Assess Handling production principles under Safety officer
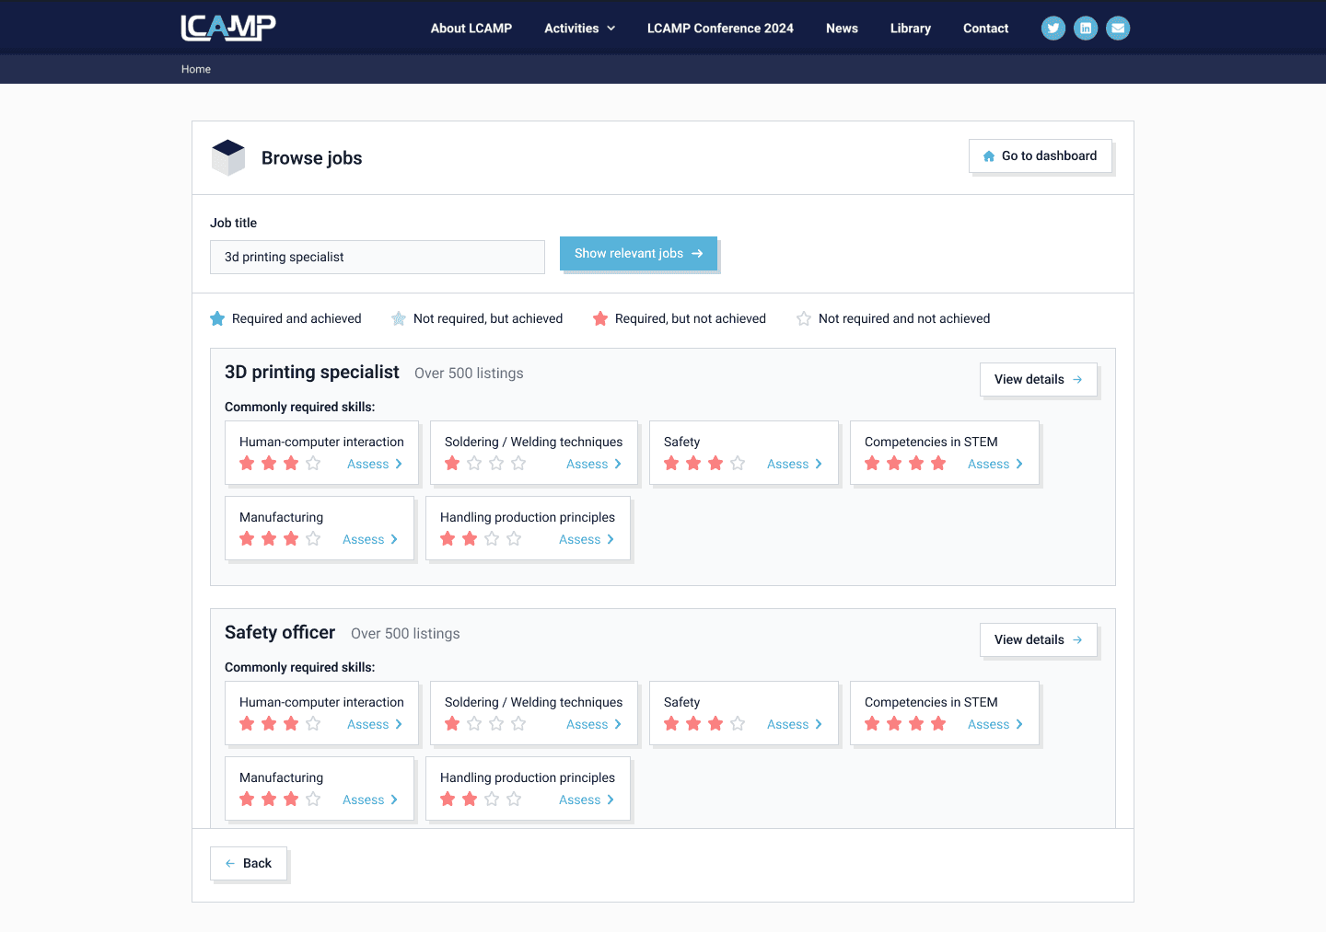 (587, 800)
